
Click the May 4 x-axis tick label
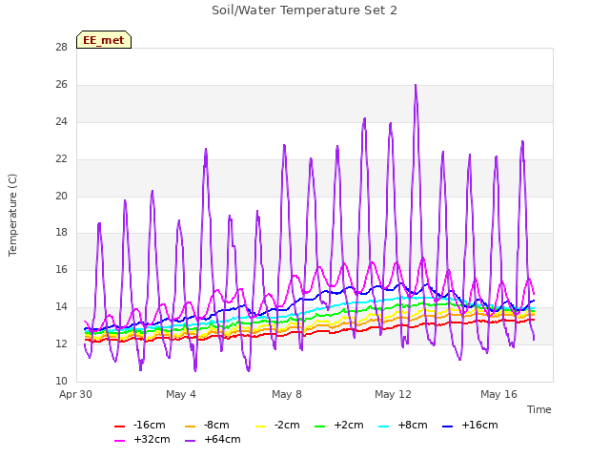(181, 394)
